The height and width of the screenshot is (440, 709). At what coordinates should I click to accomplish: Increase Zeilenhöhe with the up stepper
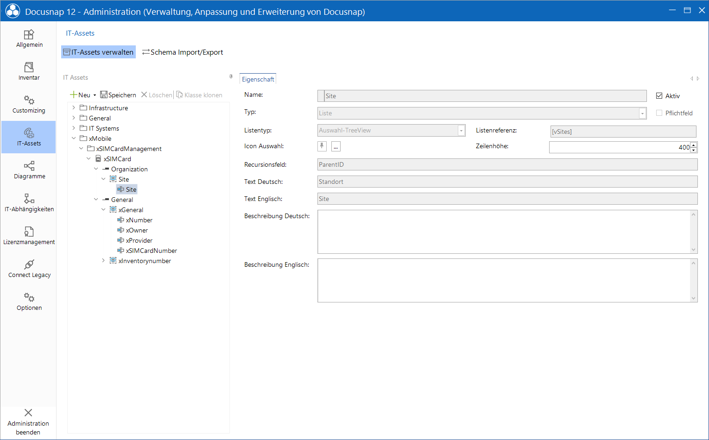[x=694, y=145]
